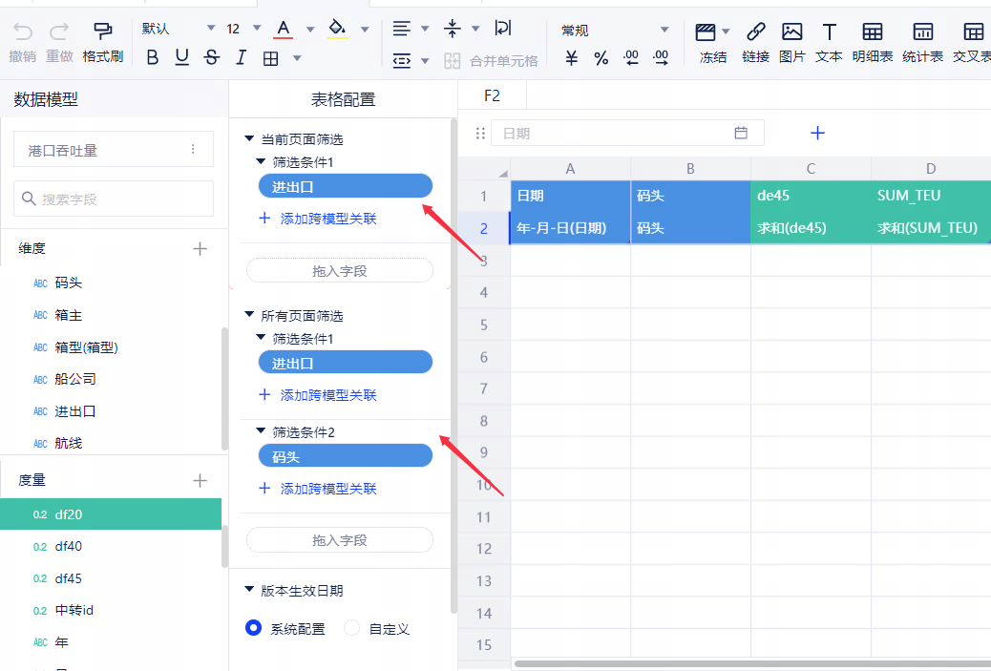Select the 自定义 radio option
Screen dimensions: 991x671
tap(352, 628)
